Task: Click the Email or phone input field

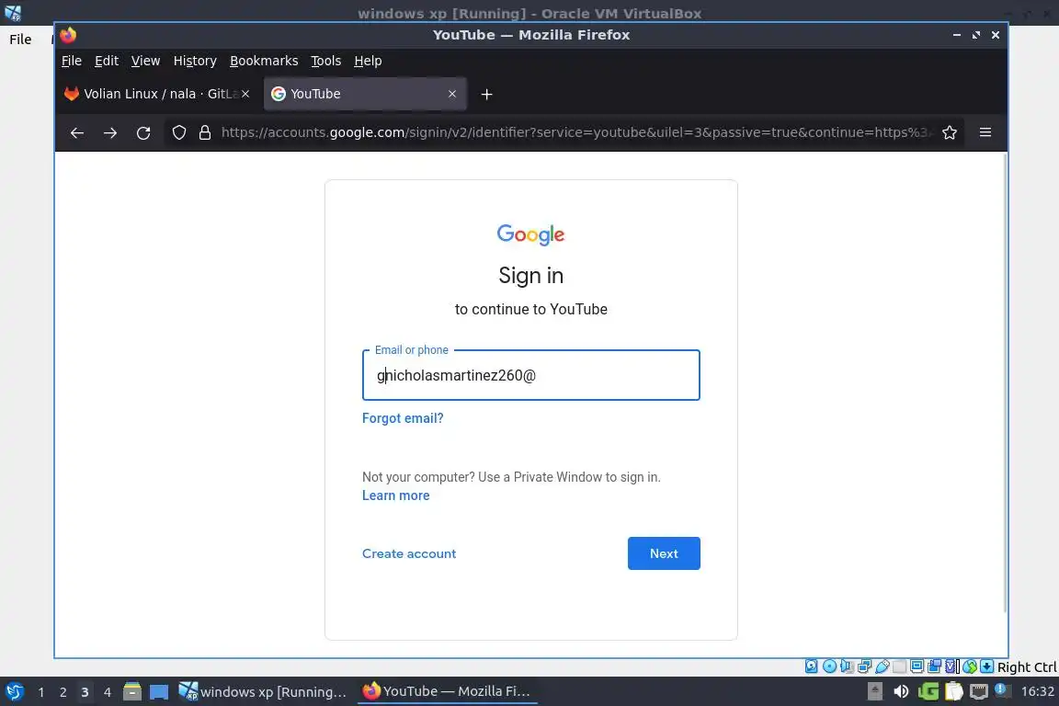Action: pyautogui.click(x=530, y=375)
